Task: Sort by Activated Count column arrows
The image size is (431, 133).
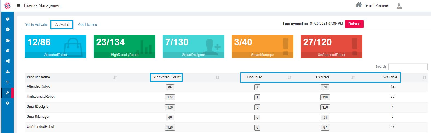Action: (x=218, y=78)
